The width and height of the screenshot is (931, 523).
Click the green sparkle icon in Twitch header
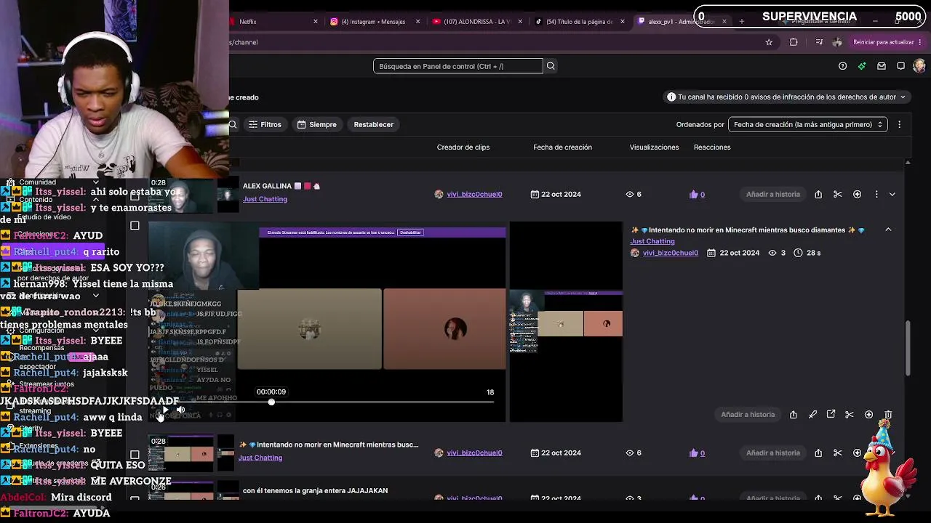pos(862,66)
